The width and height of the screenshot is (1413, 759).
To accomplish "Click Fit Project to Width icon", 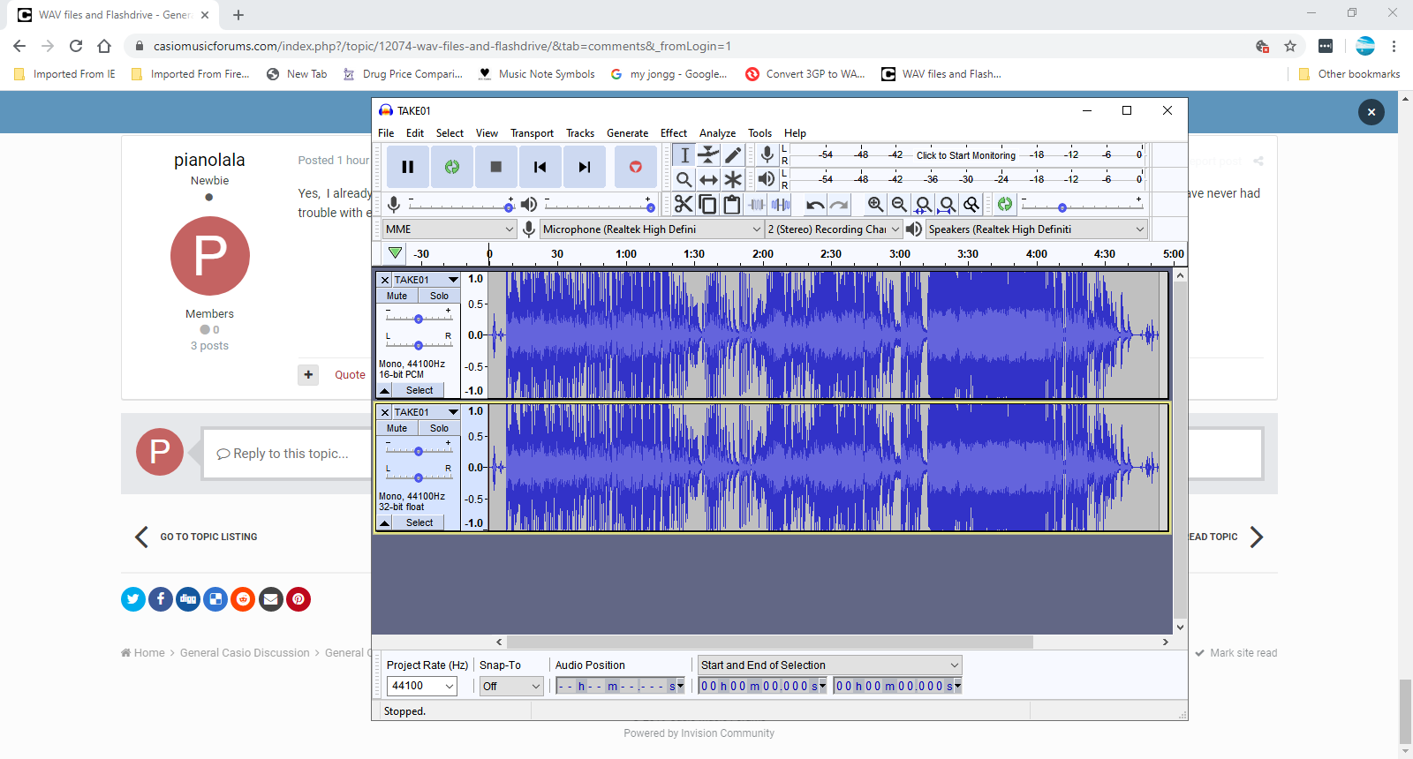I will click(948, 205).
